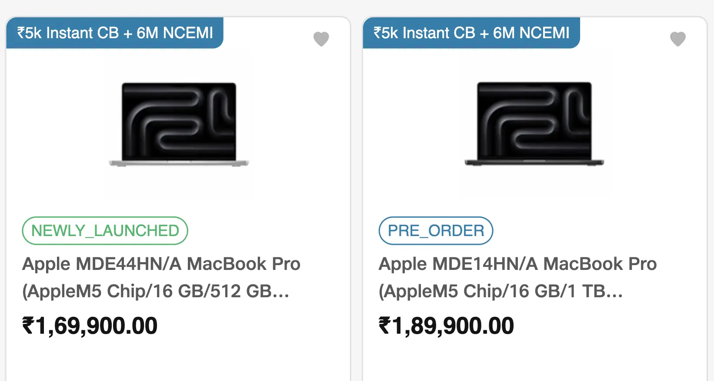714x381 pixels.
Task: Click the first card's ₹5k Instant CB banner
Action: (115, 33)
